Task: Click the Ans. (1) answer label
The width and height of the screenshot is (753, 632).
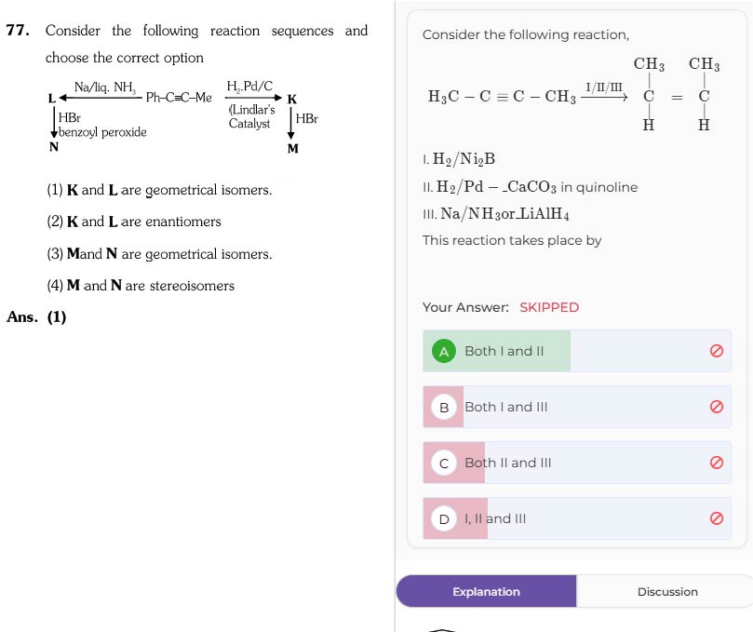Action: (36, 317)
